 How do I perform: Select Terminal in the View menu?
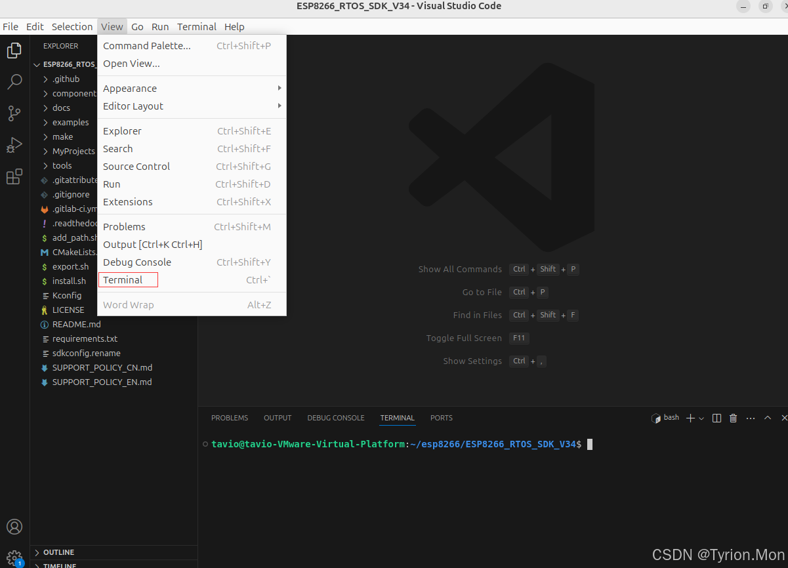pyautogui.click(x=192, y=280)
